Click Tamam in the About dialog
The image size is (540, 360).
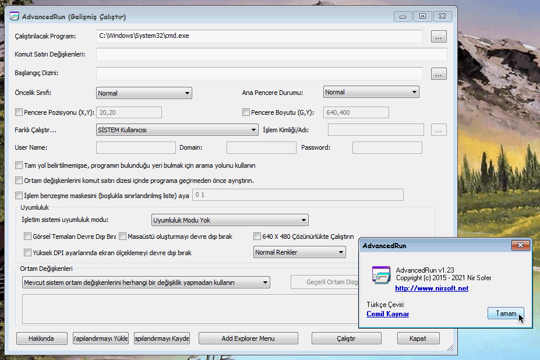(x=506, y=313)
